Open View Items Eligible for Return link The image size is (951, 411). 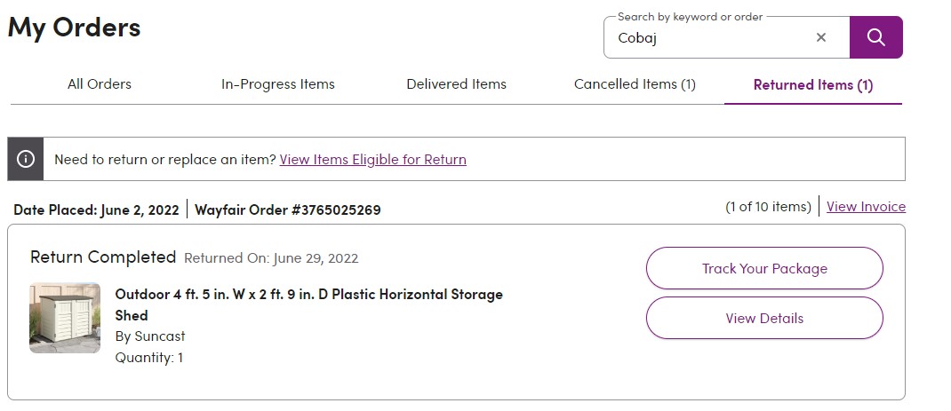[373, 160]
